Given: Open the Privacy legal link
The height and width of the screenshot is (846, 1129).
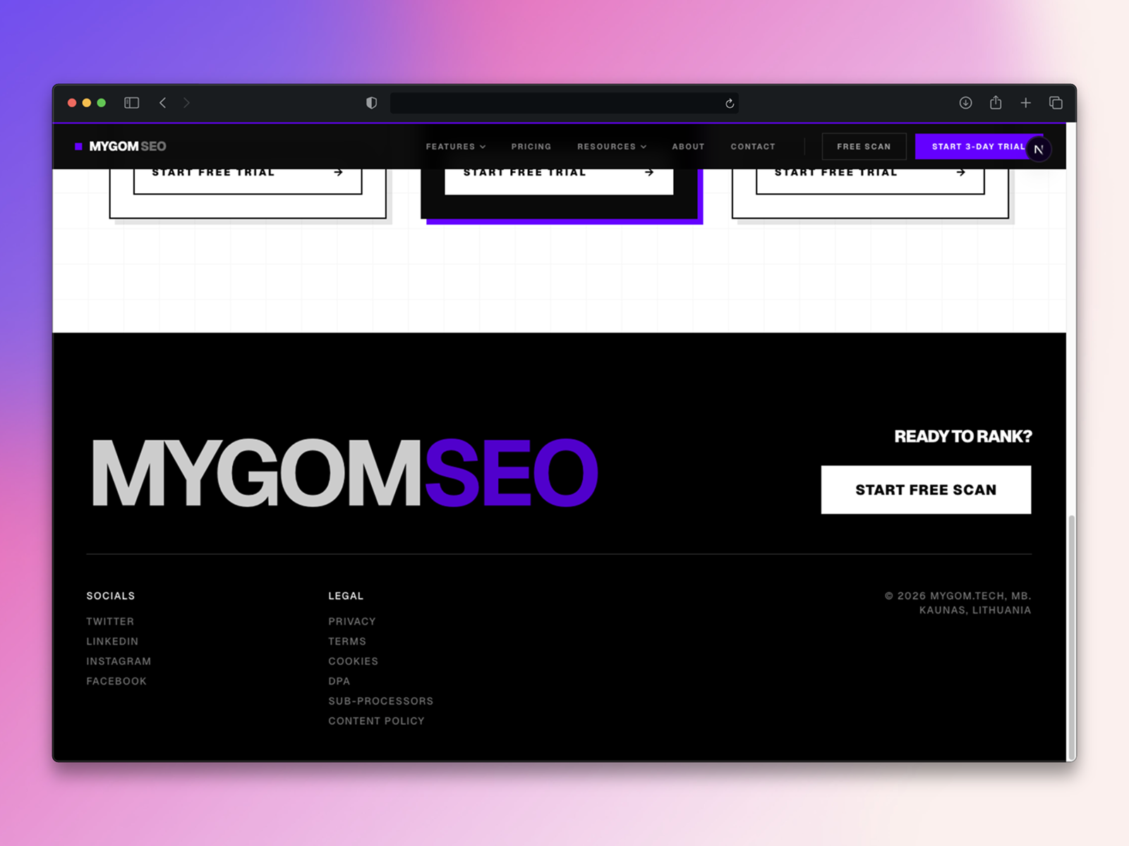Looking at the screenshot, I should [351, 621].
